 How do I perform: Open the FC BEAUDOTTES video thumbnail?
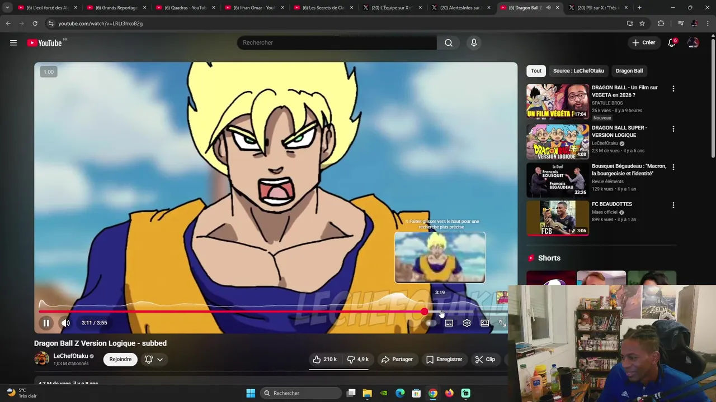click(x=558, y=218)
